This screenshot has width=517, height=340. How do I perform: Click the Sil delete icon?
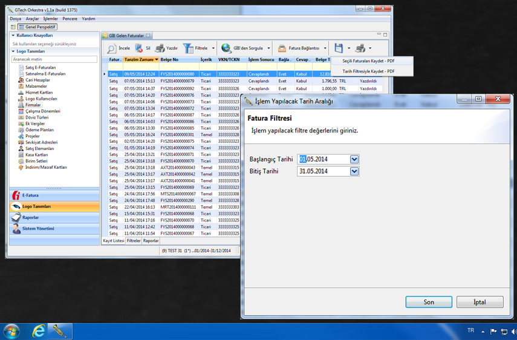139,48
